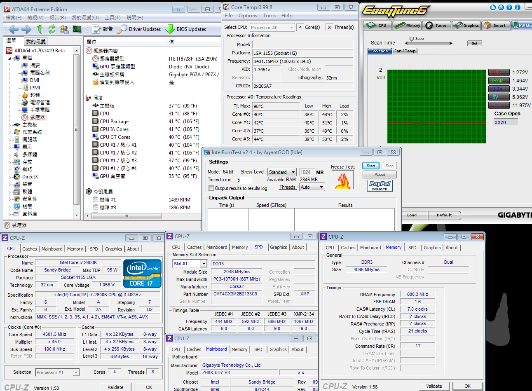Adjust the Scan Time slider handle
Viewport: 532px width, 391px height.
pos(411,39)
